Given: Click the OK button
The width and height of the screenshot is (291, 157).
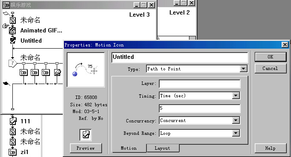Looking at the screenshot, I should 271,57.
